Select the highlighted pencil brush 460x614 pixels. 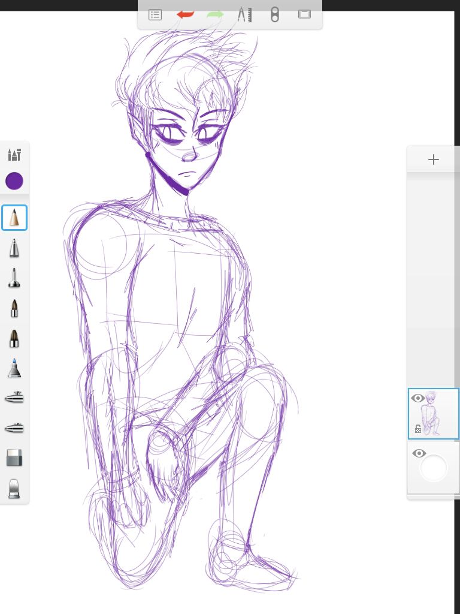pos(14,217)
